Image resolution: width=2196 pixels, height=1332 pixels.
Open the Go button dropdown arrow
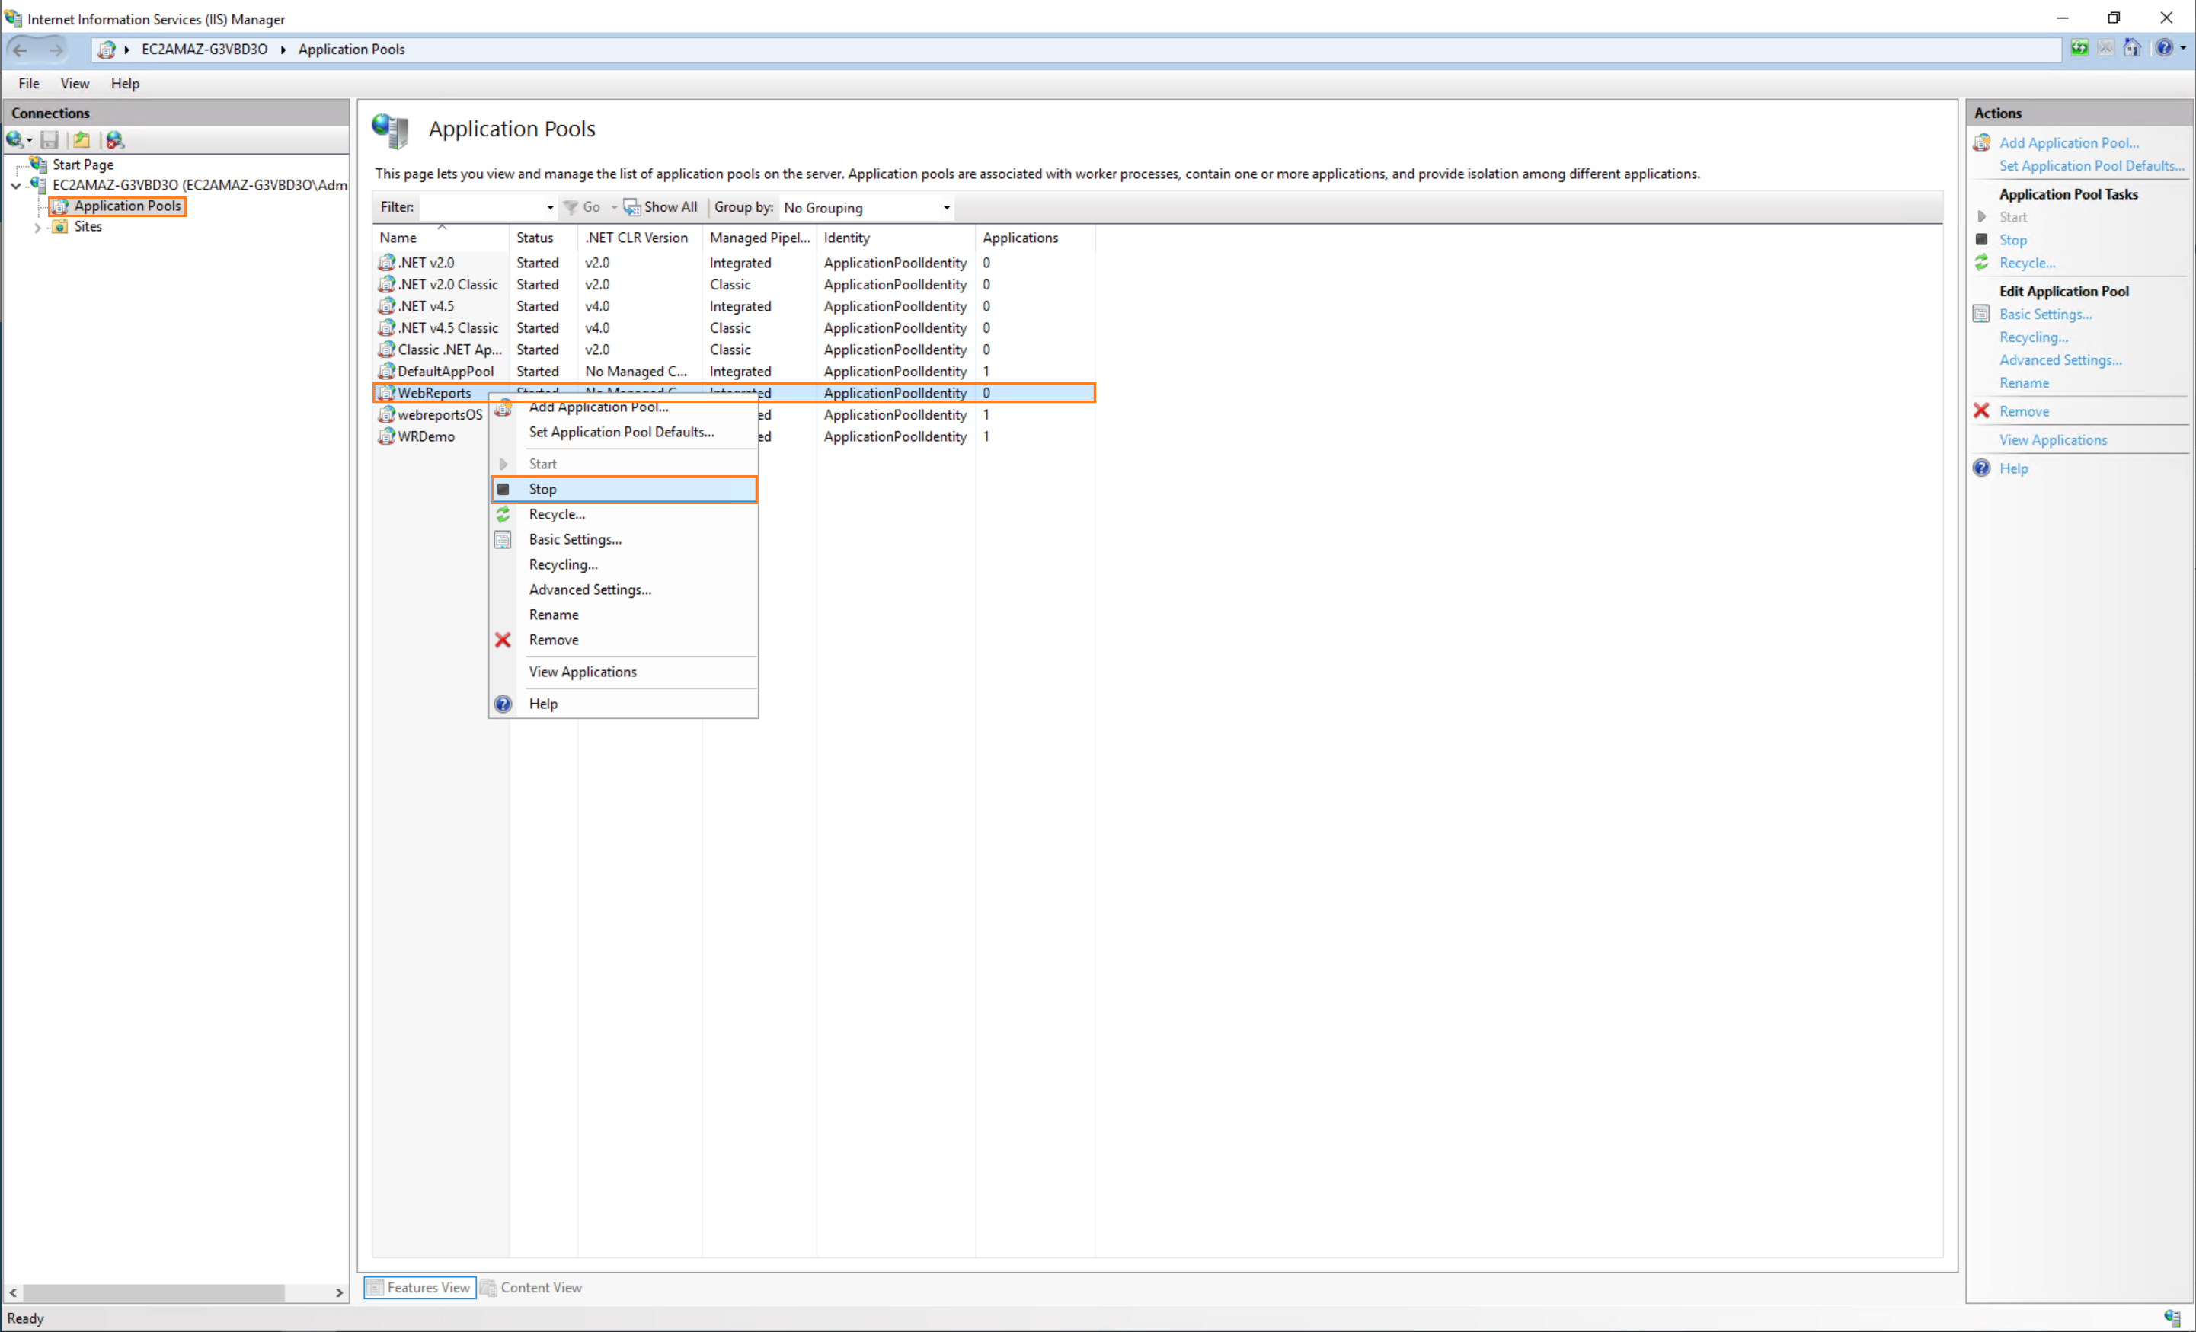[614, 208]
